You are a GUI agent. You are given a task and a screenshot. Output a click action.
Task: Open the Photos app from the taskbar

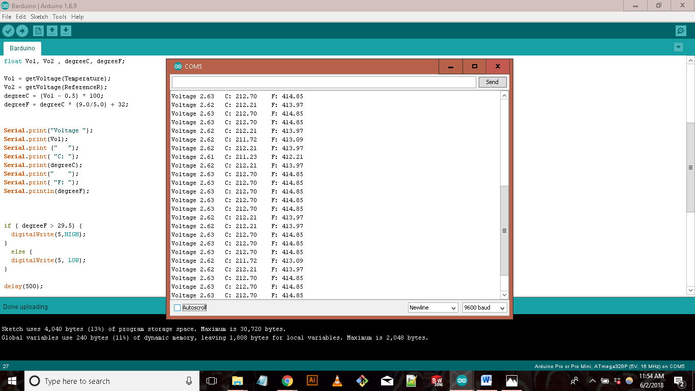click(512, 381)
